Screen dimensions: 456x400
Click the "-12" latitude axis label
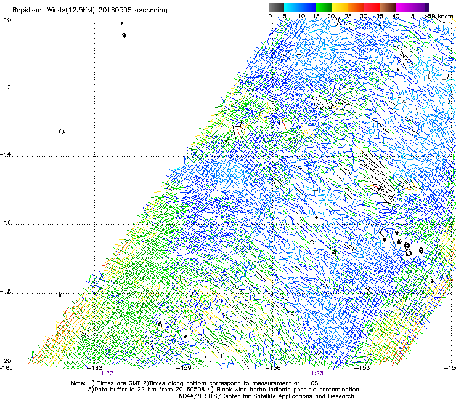coord(6,87)
